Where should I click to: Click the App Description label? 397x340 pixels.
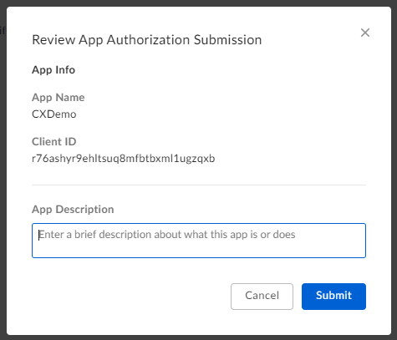tap(73, 210)
